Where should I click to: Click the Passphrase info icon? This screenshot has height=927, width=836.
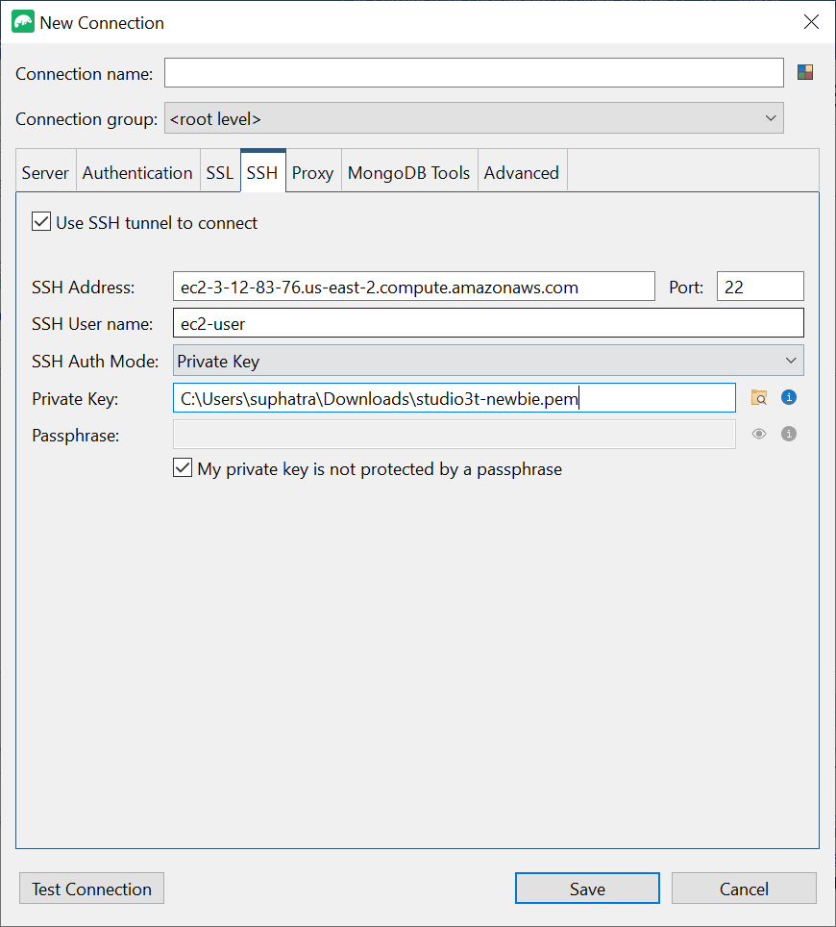coord(788,433)
